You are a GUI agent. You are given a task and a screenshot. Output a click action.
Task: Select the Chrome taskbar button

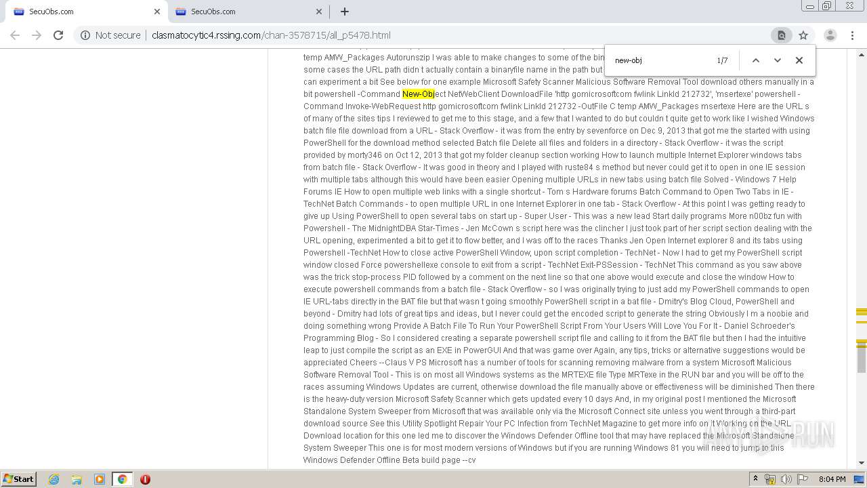[x=122, y=479]
